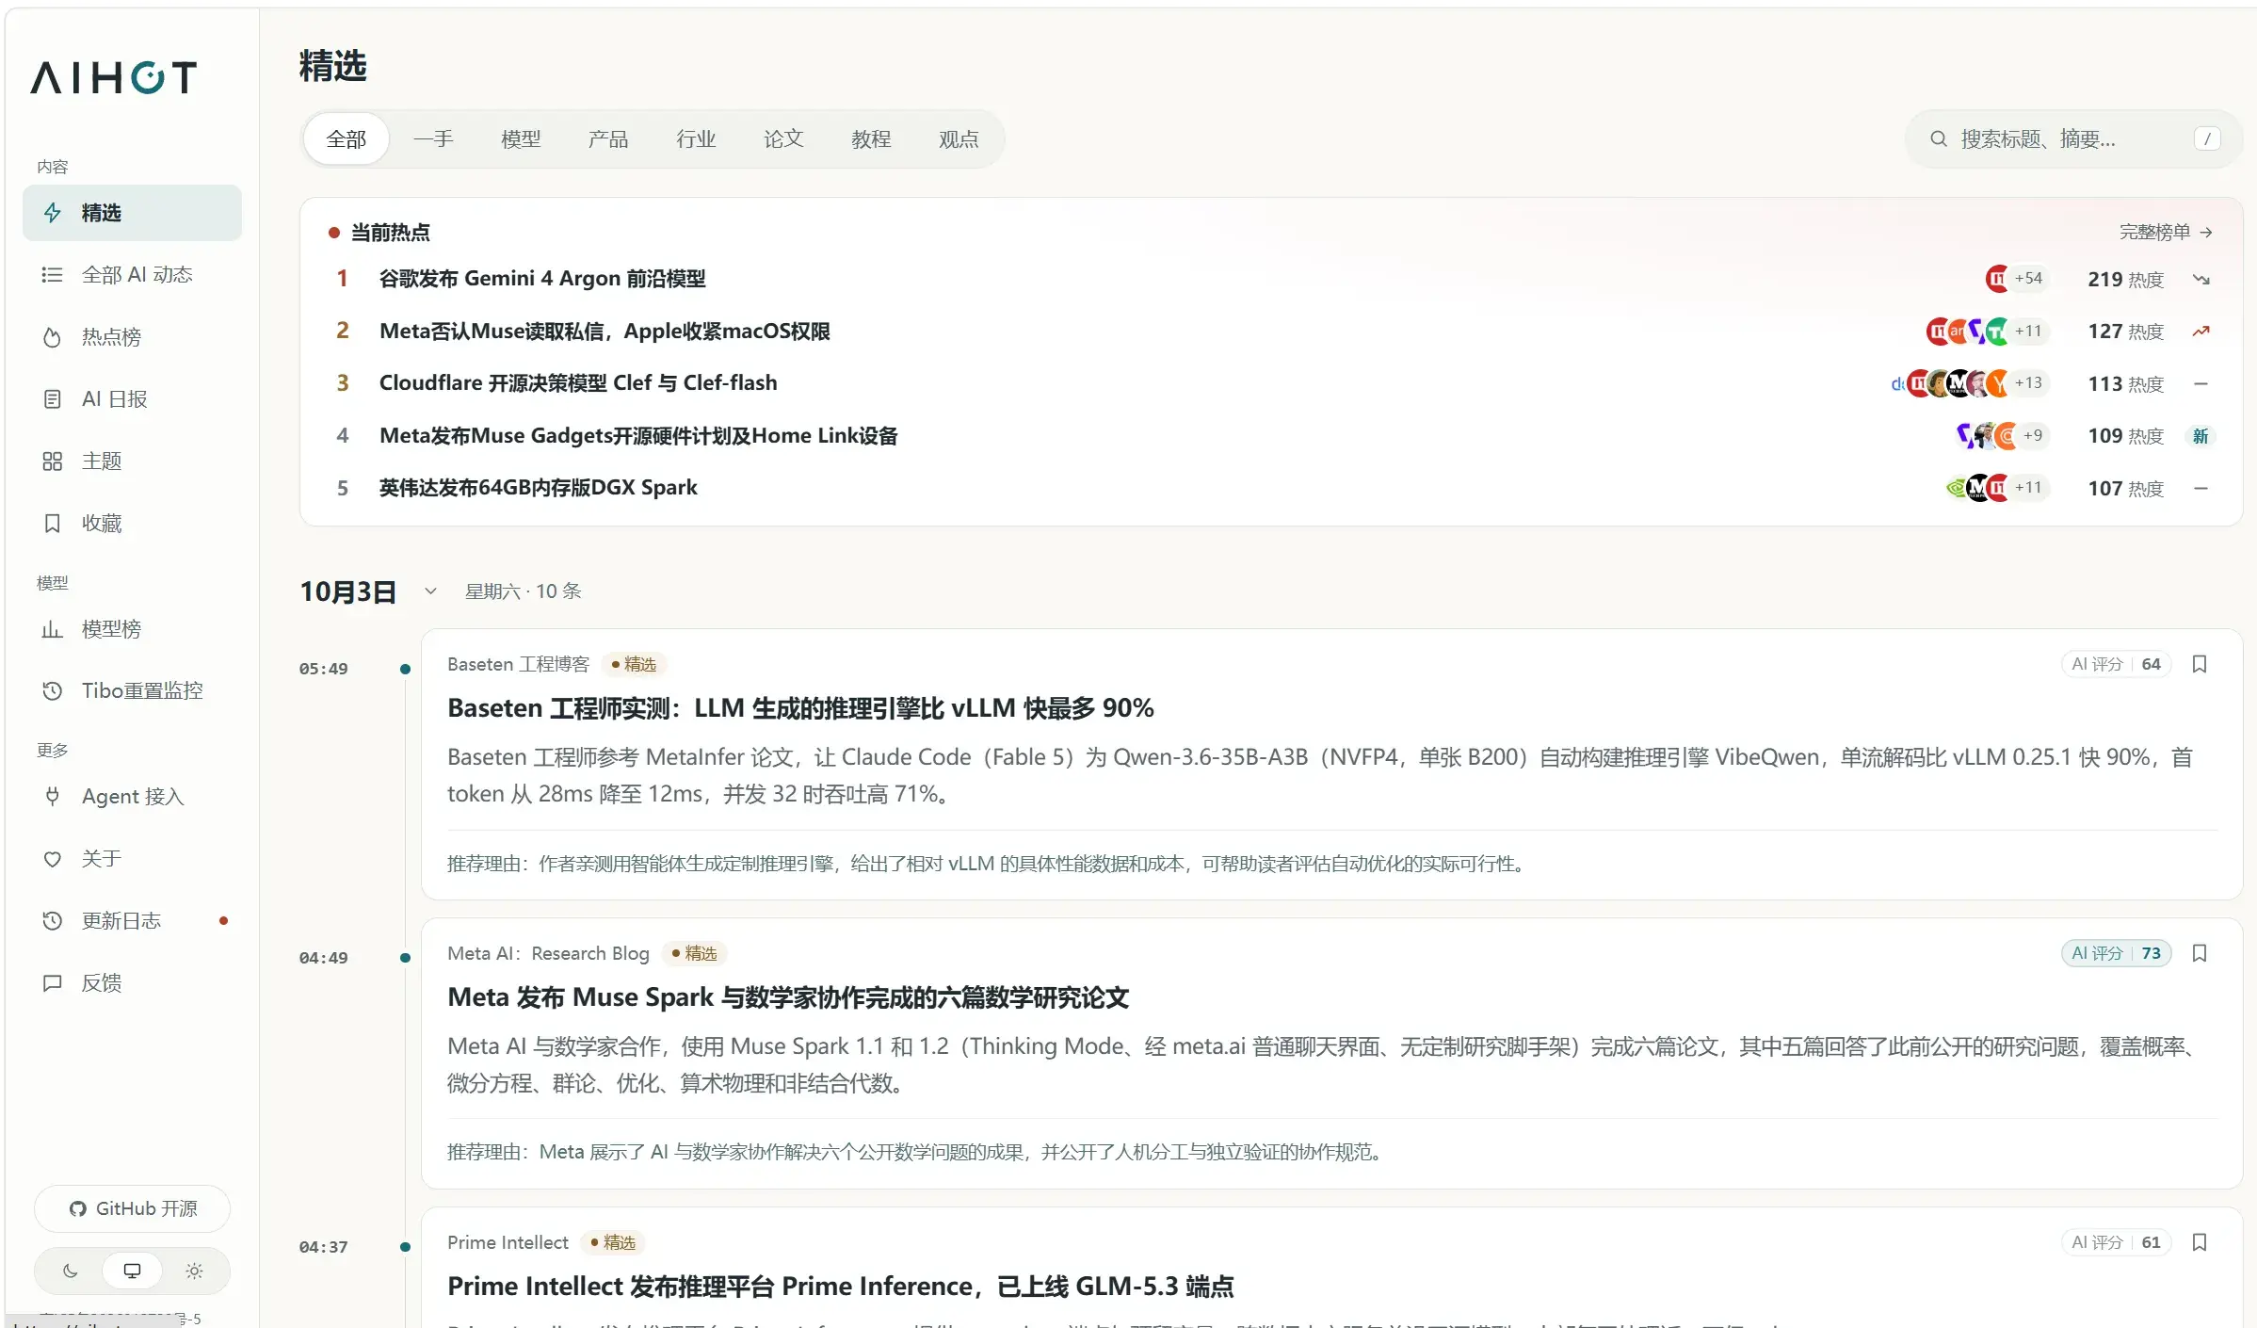Screen dimensions: 2257x1328
Task: Open Agent 接入 page
Action: click(132, 797)
